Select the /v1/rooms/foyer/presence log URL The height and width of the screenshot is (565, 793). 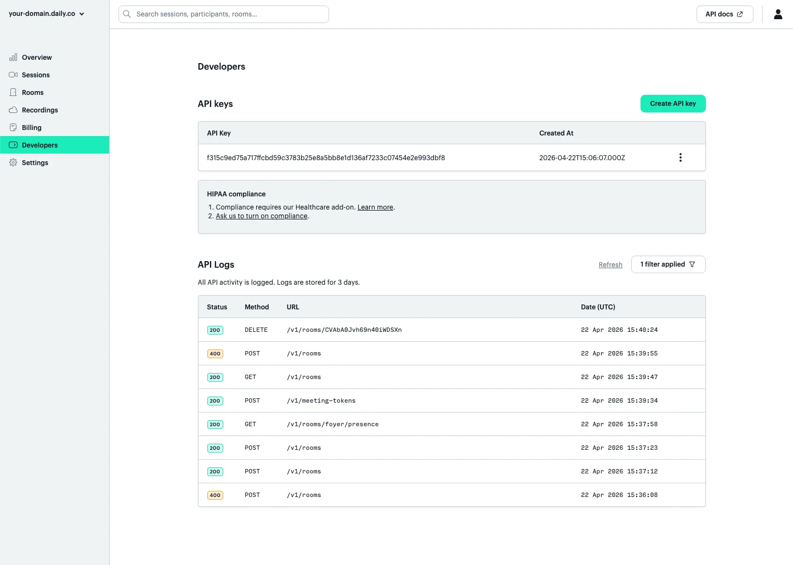click(x=332, y=425)
